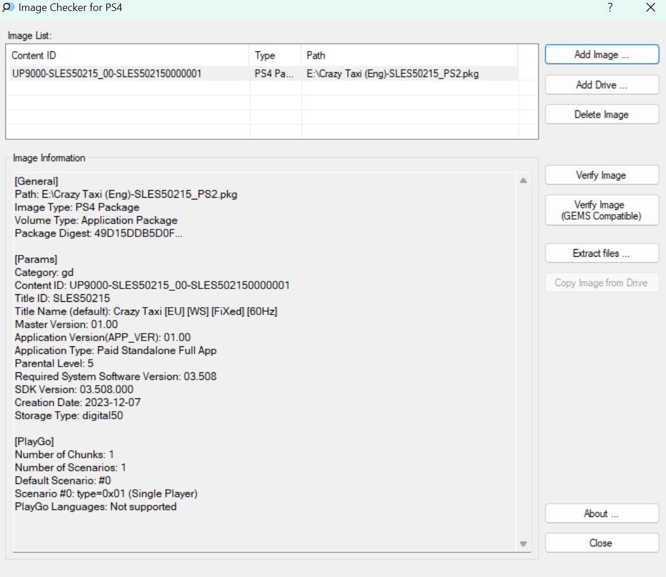Click the Crazy Taxi pkg path cell

tap(393, 73)
